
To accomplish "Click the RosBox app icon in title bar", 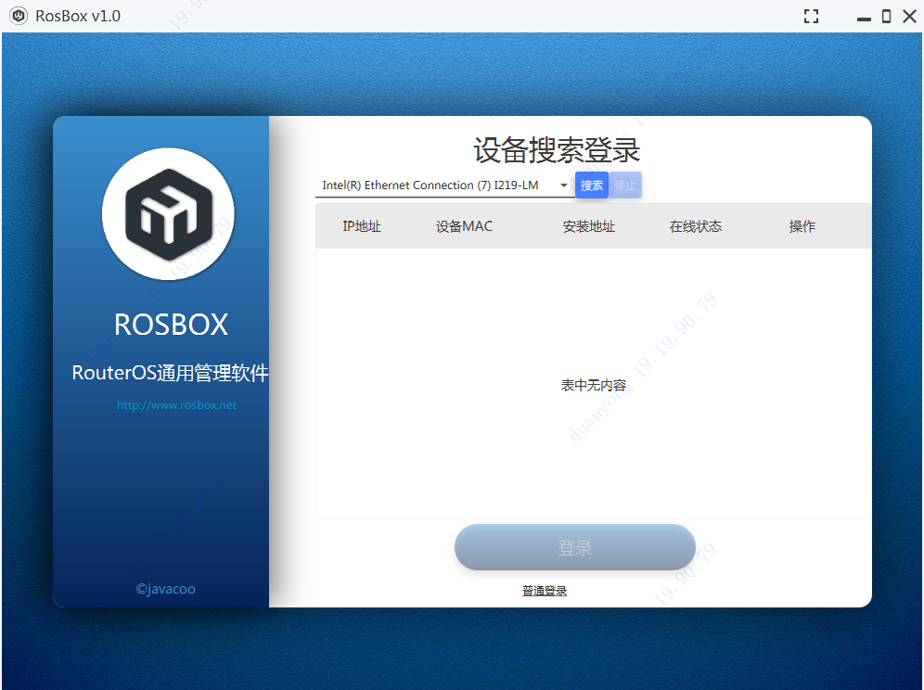I will [x=19, y=16].
